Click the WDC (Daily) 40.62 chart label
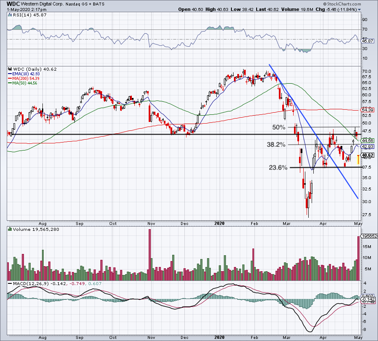Viewport: 378px width, 341px height. point(35,69)
